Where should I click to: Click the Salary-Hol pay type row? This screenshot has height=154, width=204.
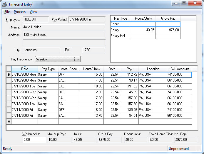point(121,36)
